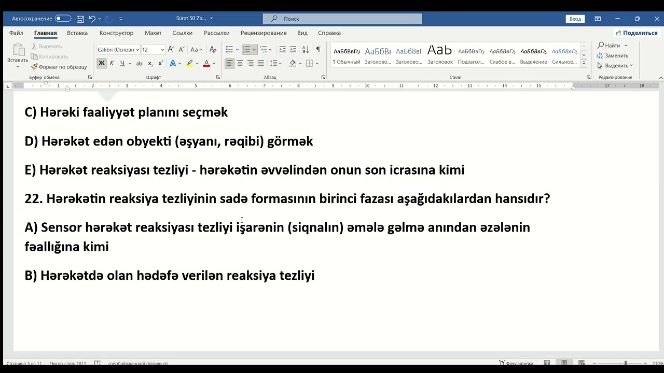This screenshot has width=664, height=373.
Task: Click Format Painter (Формат по образцу)
Action: coord(59,67)
